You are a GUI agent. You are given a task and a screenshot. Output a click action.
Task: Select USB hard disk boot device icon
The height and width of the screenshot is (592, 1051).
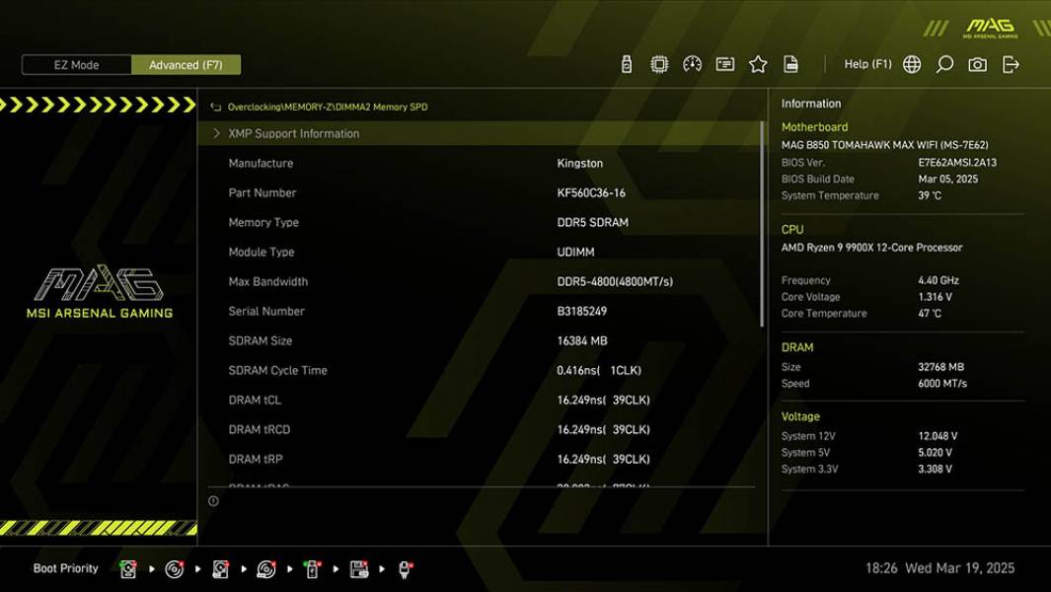point(220,569)
